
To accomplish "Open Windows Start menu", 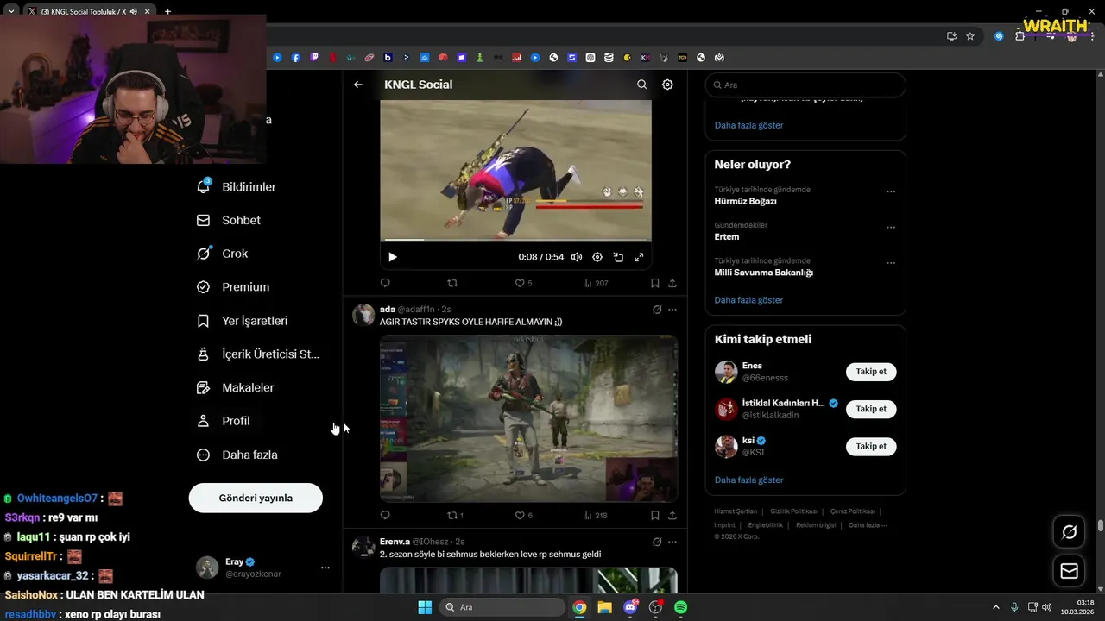I will point(425,607).
